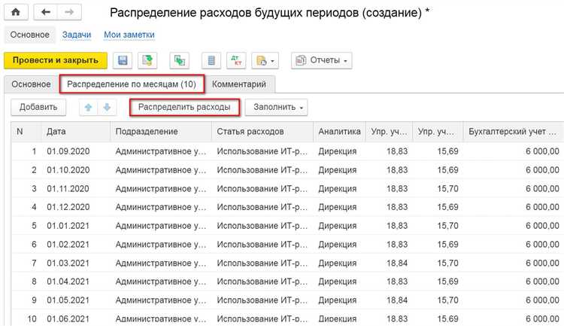Move row down with arrow
The image size is (564, 326).
point(107,108)
